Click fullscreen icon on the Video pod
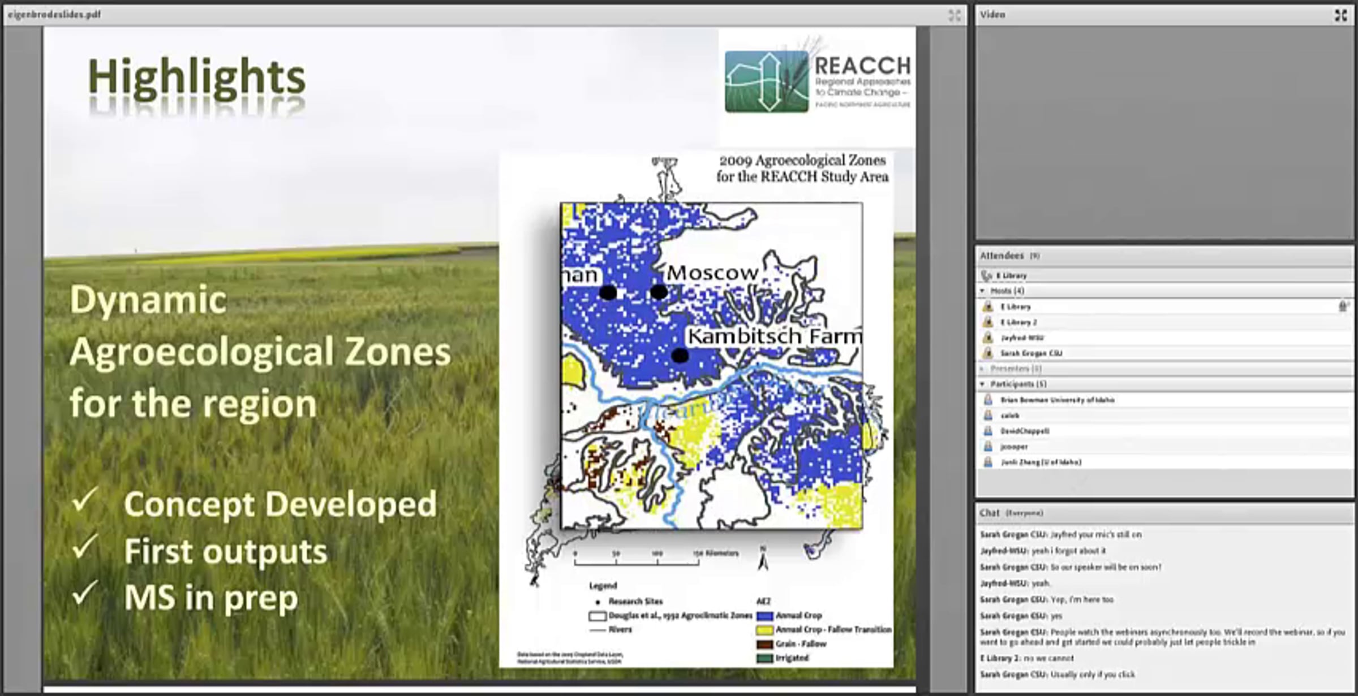Viewport: 1358px width, 696px height. (1340, 15)
